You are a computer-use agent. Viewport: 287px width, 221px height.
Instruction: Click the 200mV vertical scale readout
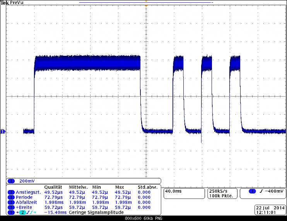pos(27,181)
